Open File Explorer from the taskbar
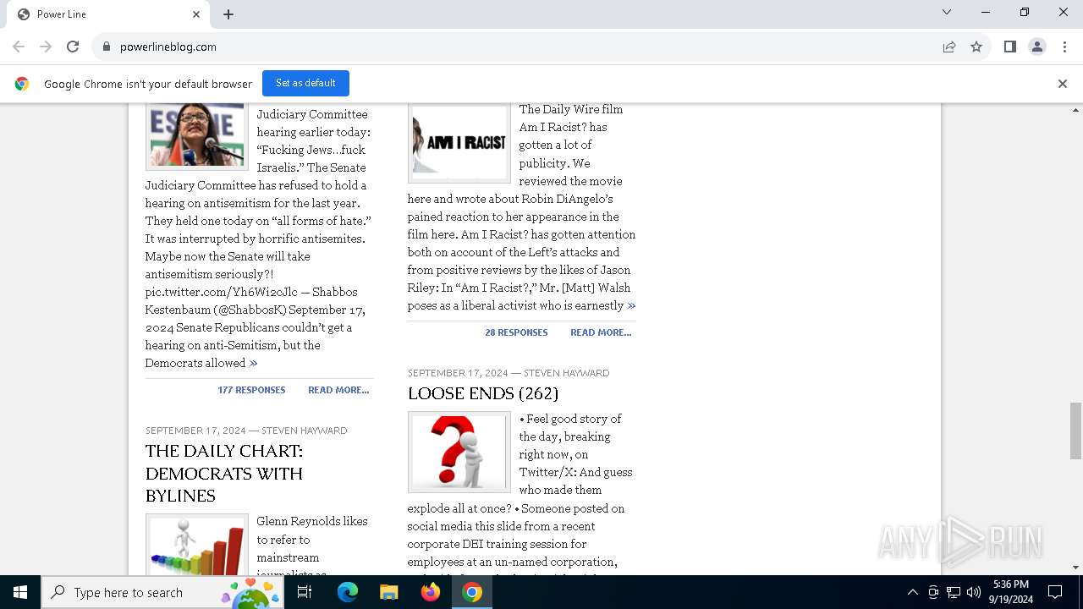This screenshot has height=609, width=1083. point(389,592)
